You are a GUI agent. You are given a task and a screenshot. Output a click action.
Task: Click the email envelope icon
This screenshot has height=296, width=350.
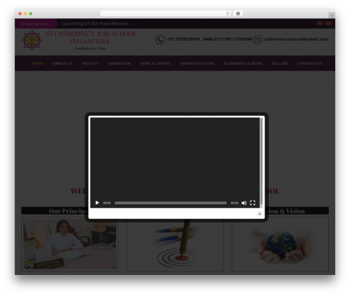[258, 40]
